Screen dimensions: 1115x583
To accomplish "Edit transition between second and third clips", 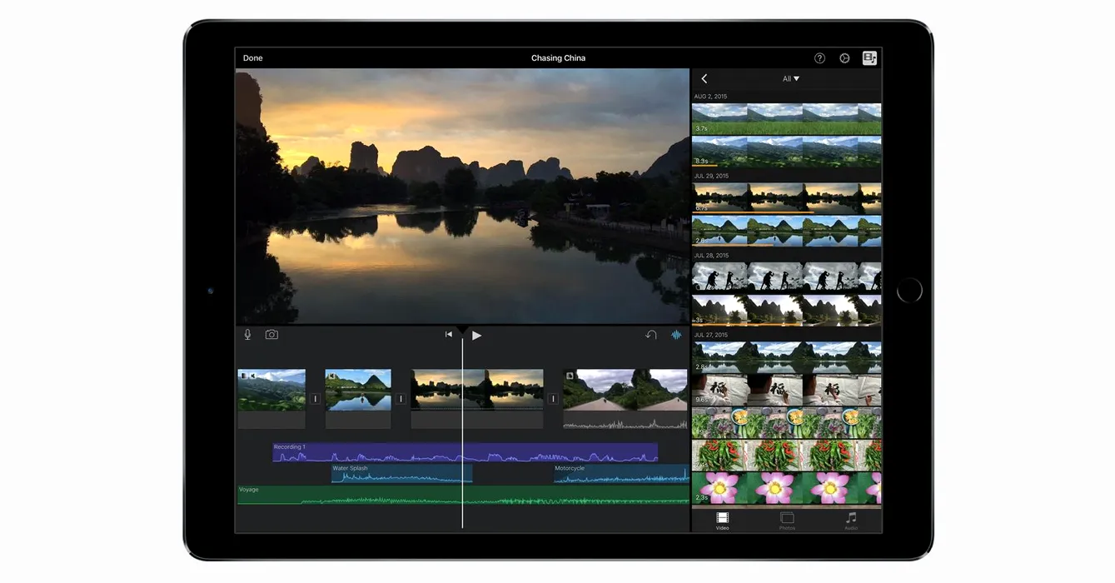I will [401, 399].
